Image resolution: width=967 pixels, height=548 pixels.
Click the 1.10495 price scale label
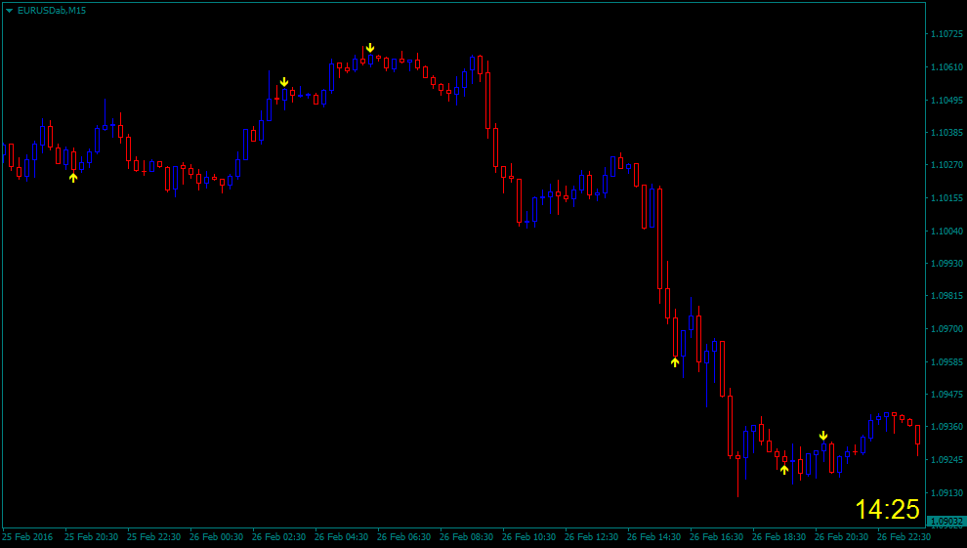[x=946, y=100]
